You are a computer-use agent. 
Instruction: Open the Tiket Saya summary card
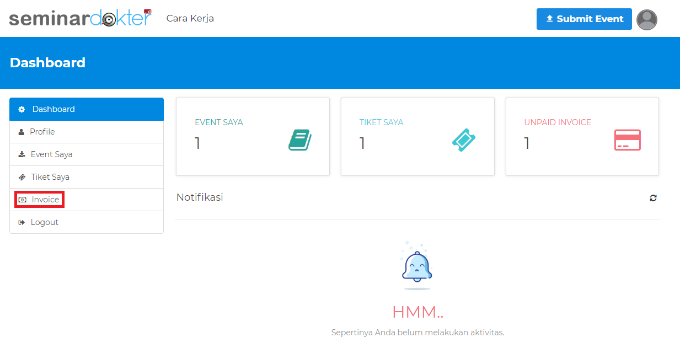click(x=417, y=137)
